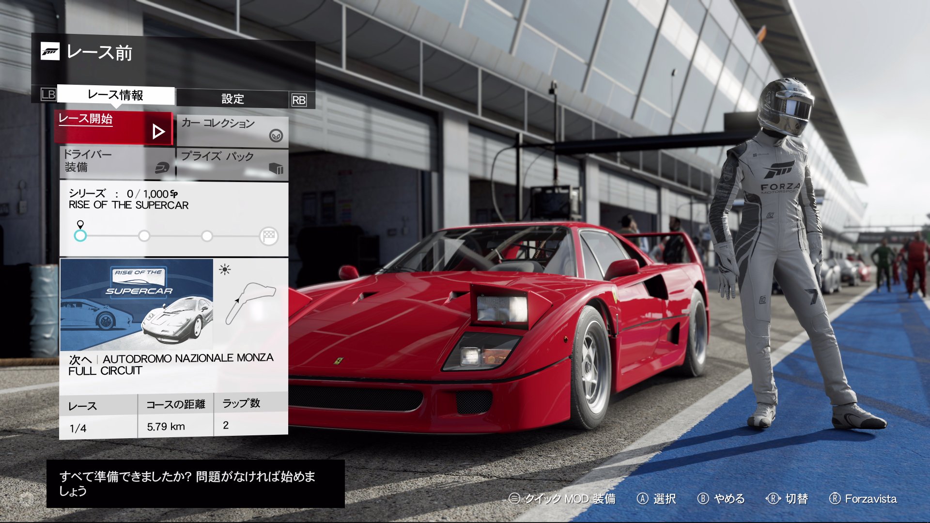Click the LB bumper icon
This screenshot has width=930, height=523.
point(48,94)
